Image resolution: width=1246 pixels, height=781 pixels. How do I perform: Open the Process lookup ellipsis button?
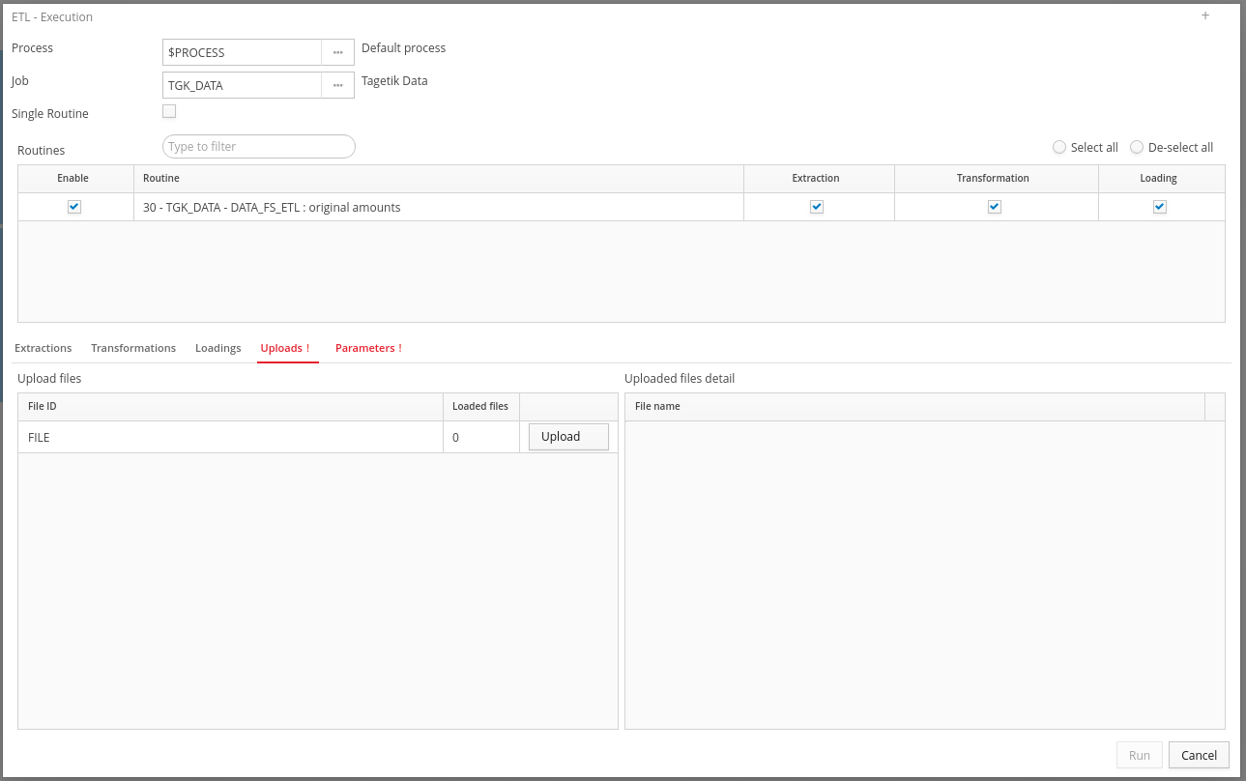click(x=337, y=52)
